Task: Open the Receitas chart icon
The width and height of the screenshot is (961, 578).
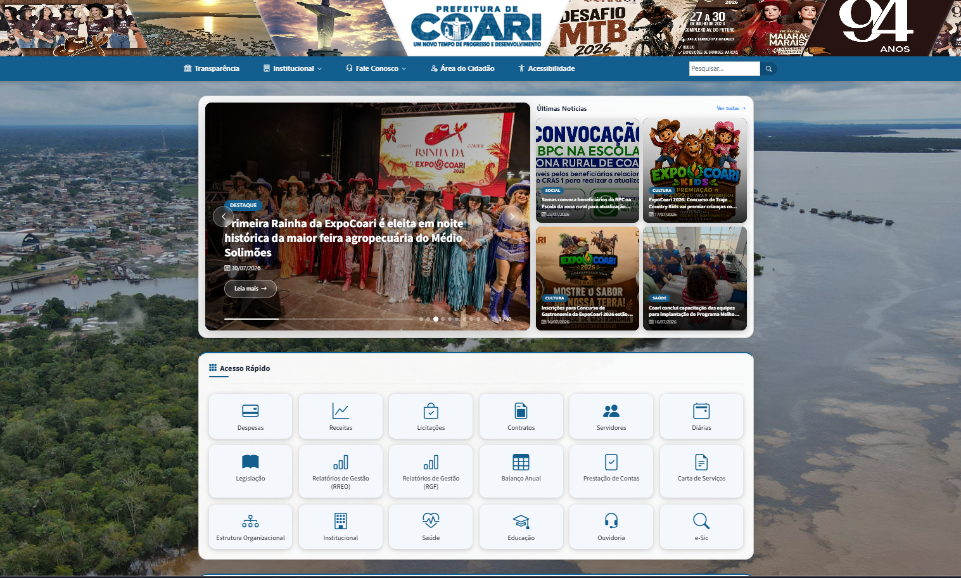Action: [x=341, y=412]
